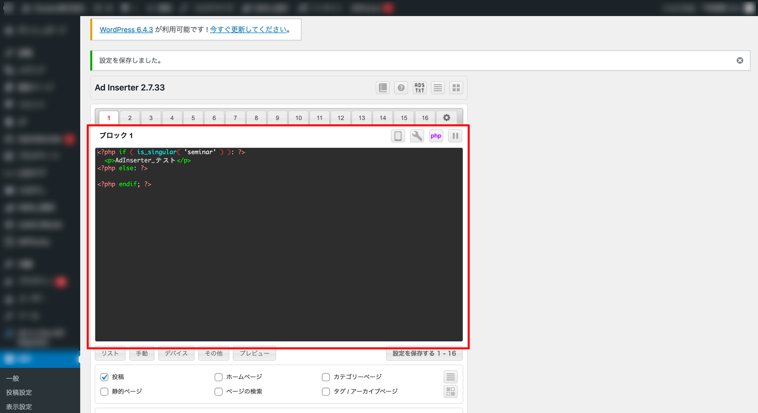
Task: Open the ADS TXT editor icon
Action: tap(419, 88)
